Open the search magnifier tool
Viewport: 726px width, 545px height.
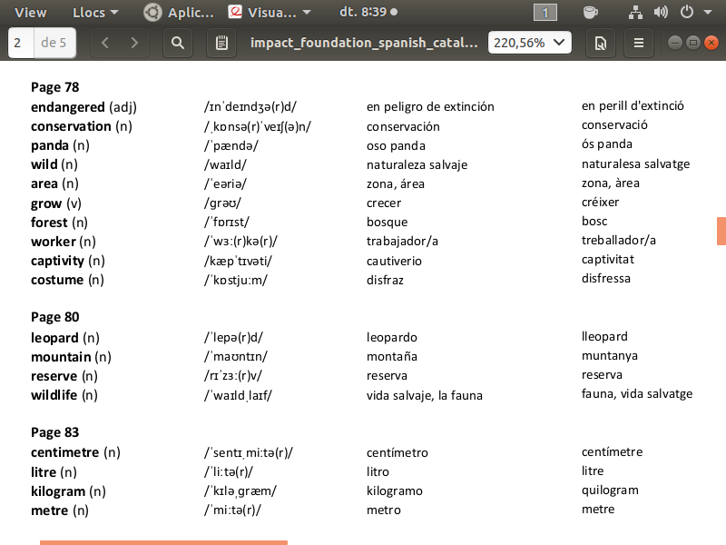[x=178, y=43]
